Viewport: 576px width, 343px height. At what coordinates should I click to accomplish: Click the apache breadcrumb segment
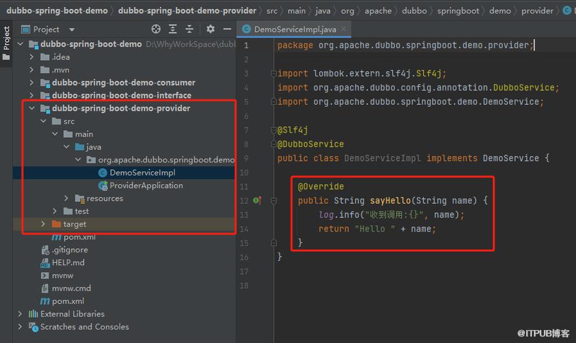tap(378, 10)
